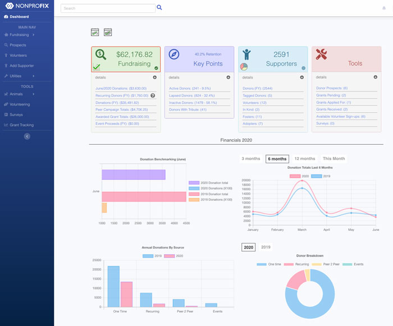Click the Key Points card header

point(199,59)
